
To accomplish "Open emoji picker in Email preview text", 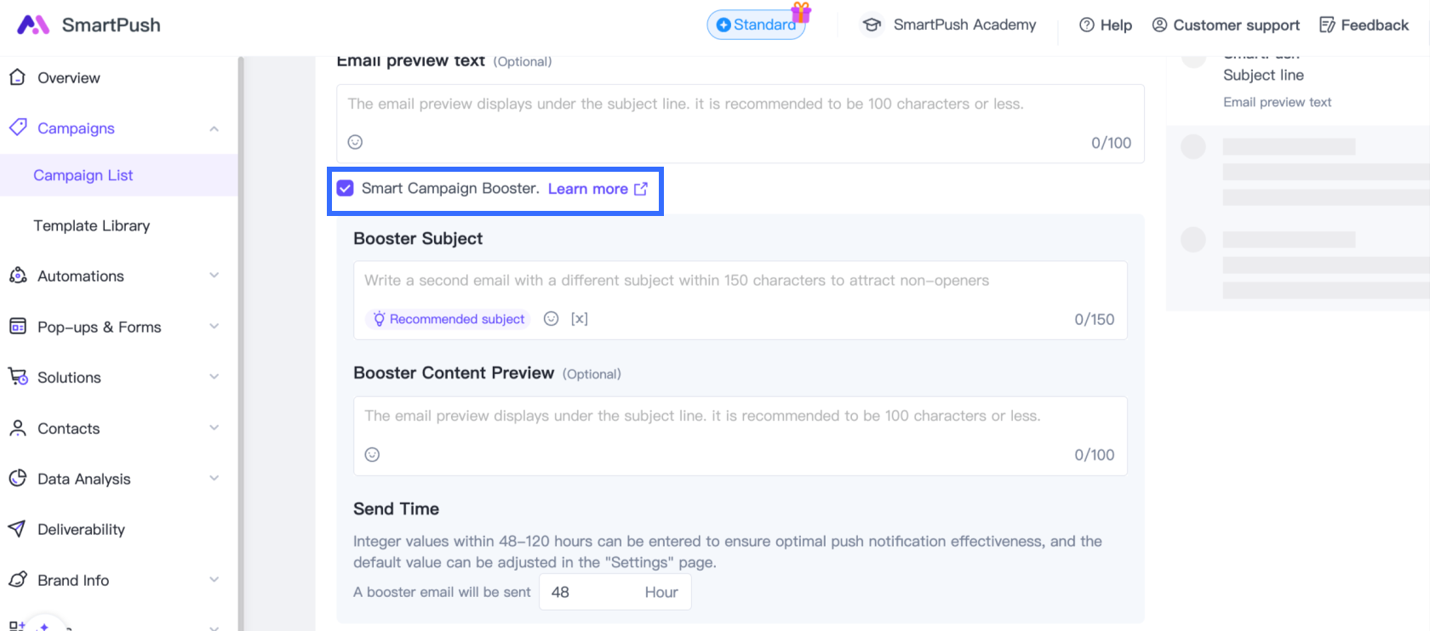I will (356, 142).
